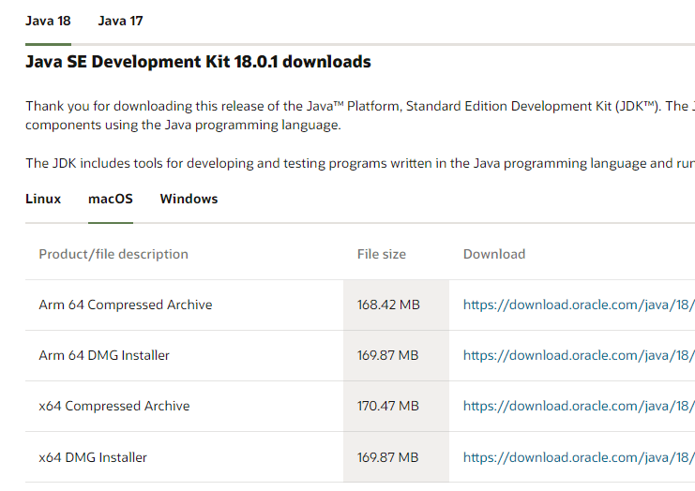Open Arm 64 Compressed Archive download link
This screenshot has width=695, height=491.
(x=579, y=305)
